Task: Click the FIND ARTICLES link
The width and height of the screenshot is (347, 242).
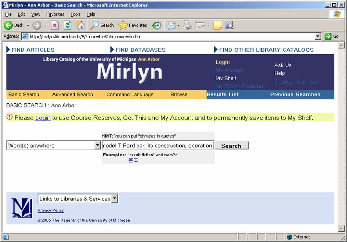Action: coord(33,50)
